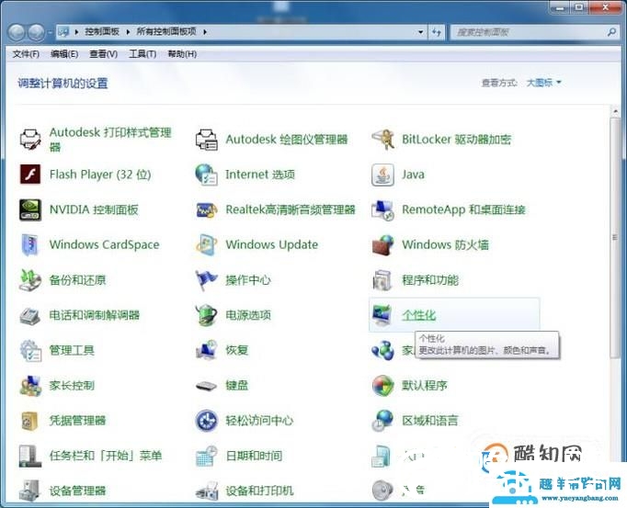Open the 设备和打印机 icon
This screenshot has width=627, height=508.
coord(207,491)
